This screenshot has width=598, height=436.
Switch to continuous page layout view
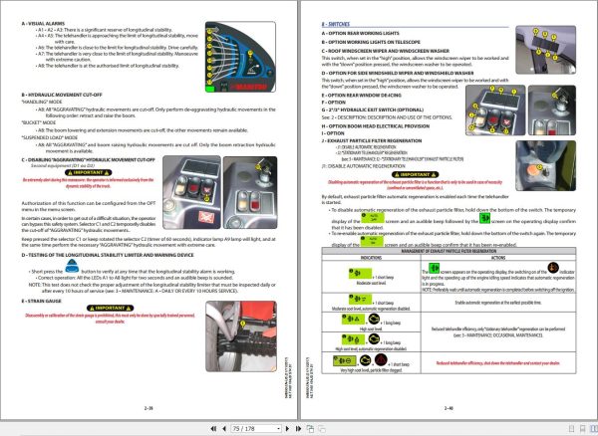(582, 429)
